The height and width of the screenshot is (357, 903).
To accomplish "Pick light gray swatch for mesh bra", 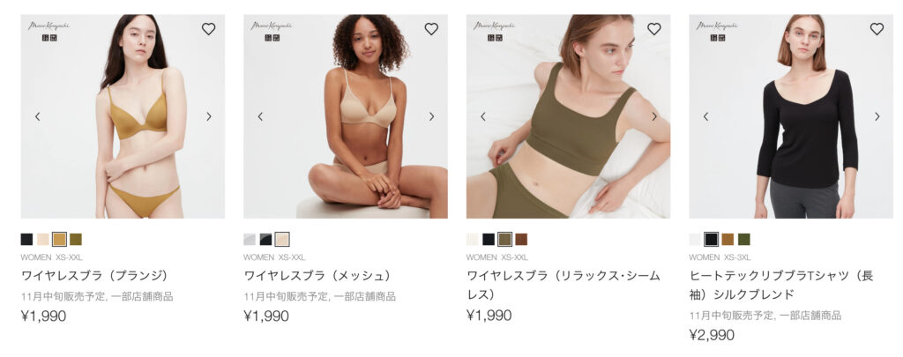I will click(250, 239).
